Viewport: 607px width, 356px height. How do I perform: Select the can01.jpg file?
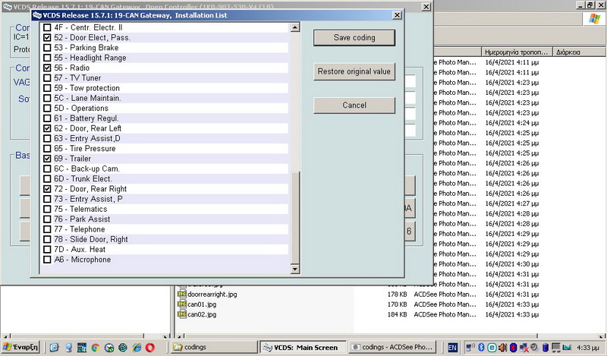(202, 304)
